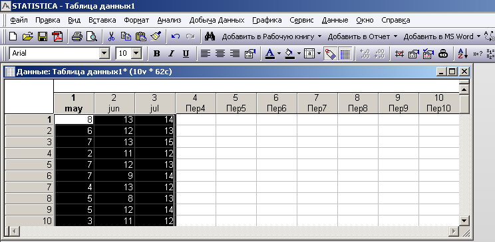Screen dimensions: 495x242
Task: Open a file with folder icon
Action: pyautogui.click(x=27, y=36)
